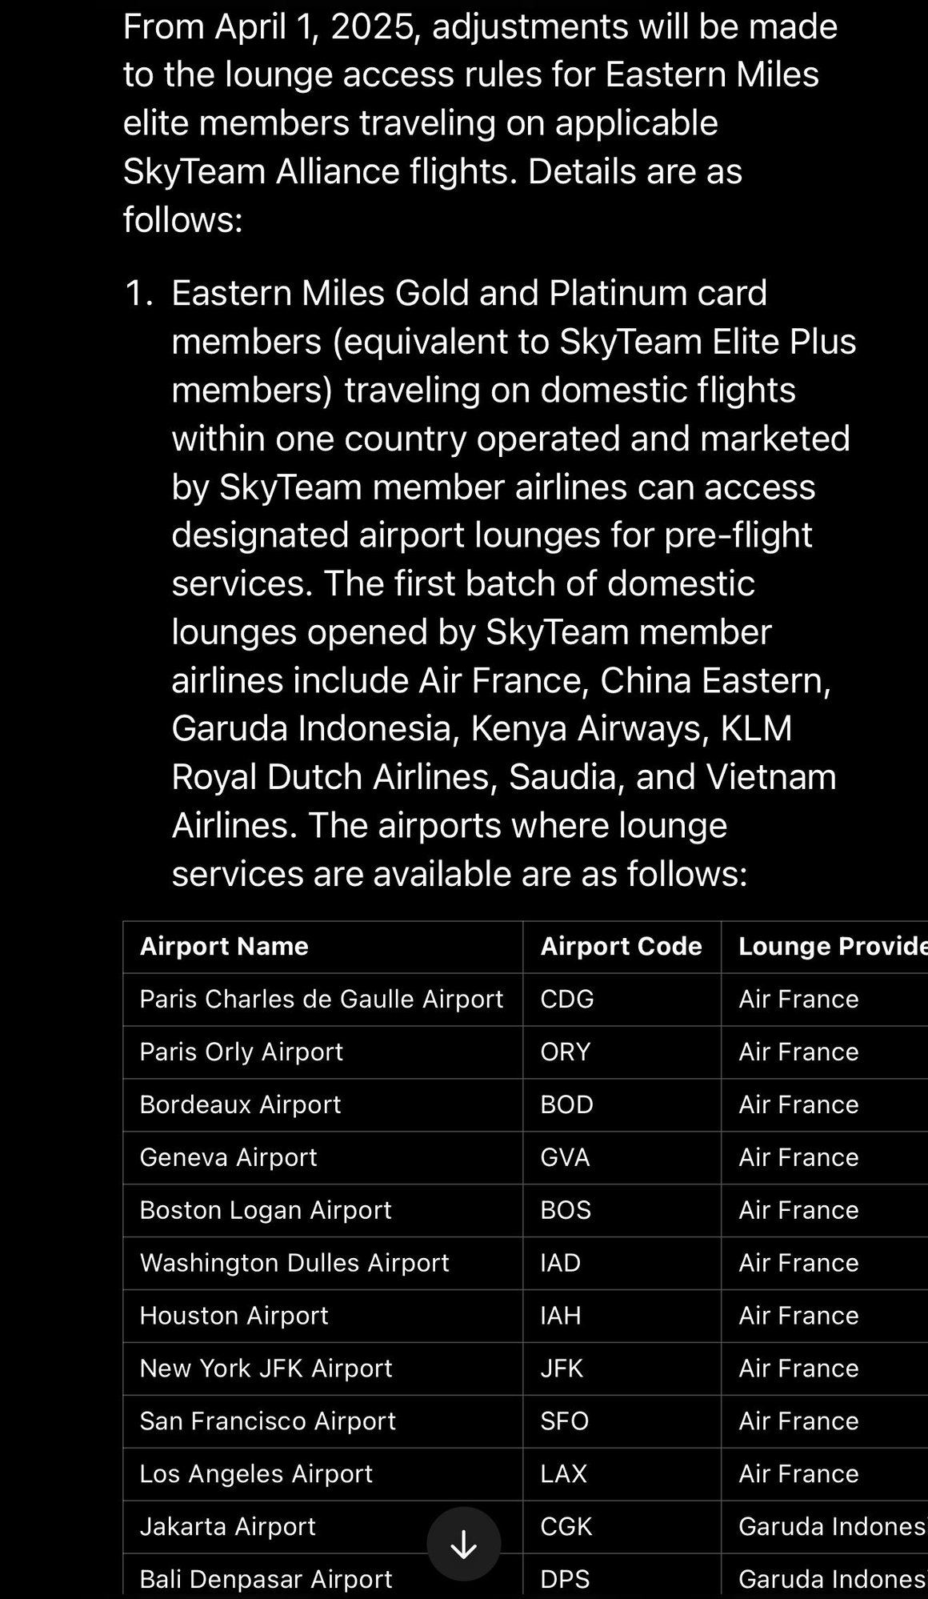Click the Airport Code column header
The width and height of the screenshot is (928, 1599).
click(x=621, y=946)
